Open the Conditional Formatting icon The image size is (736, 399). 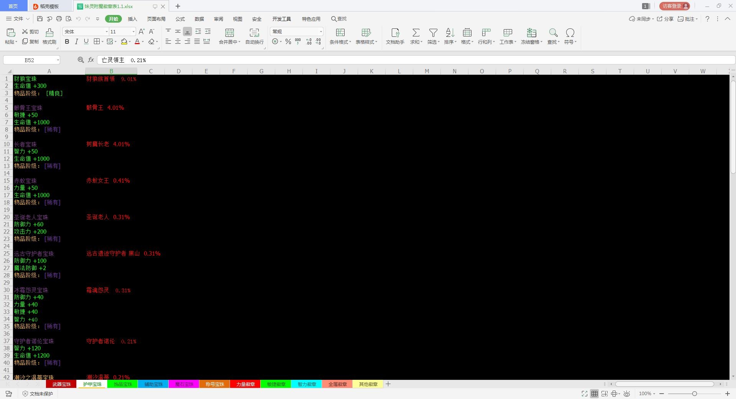click(340, 33)
